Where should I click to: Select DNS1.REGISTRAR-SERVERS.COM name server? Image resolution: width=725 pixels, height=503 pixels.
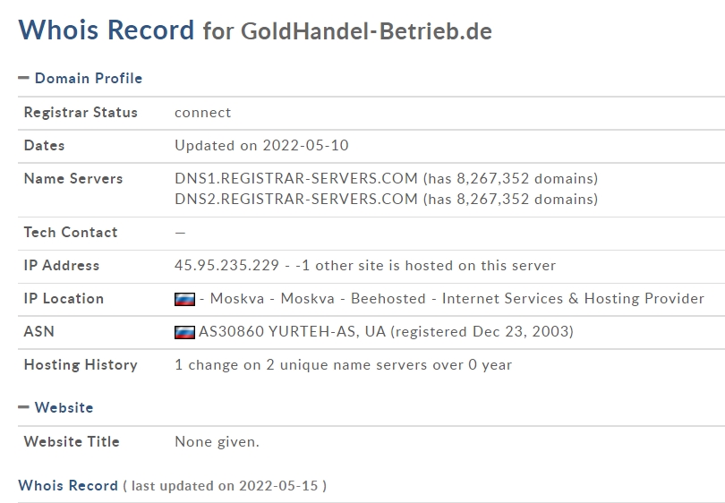(296, 178)
